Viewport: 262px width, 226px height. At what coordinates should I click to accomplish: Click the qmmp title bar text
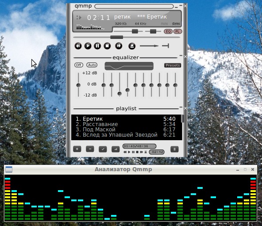point(83,6)
